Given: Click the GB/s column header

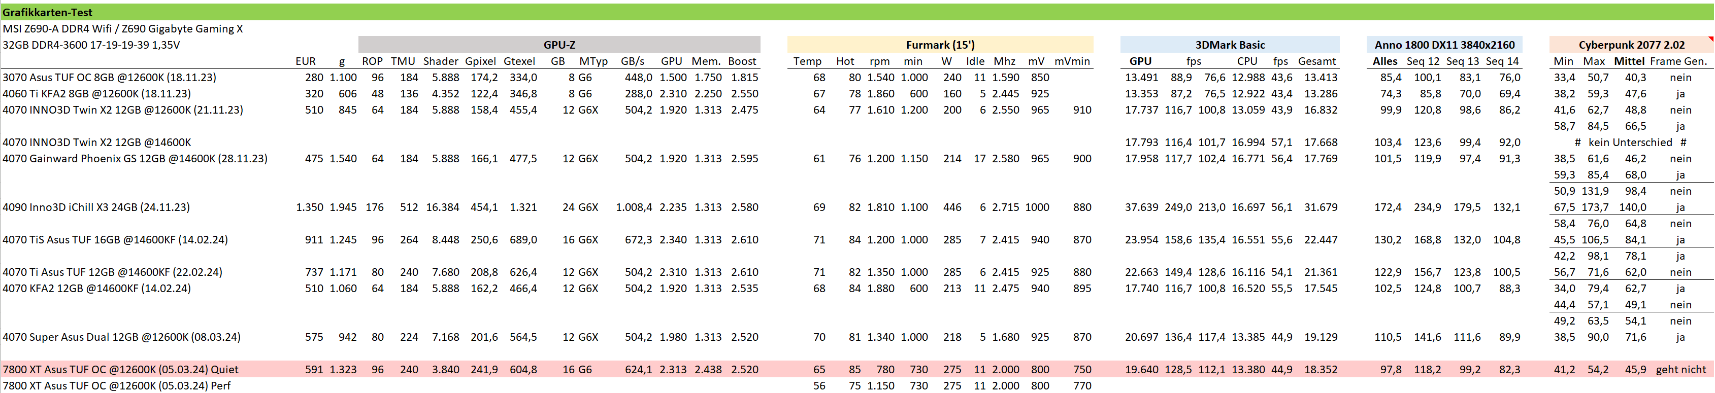Looking at the screenshot, I should point(633,61).
